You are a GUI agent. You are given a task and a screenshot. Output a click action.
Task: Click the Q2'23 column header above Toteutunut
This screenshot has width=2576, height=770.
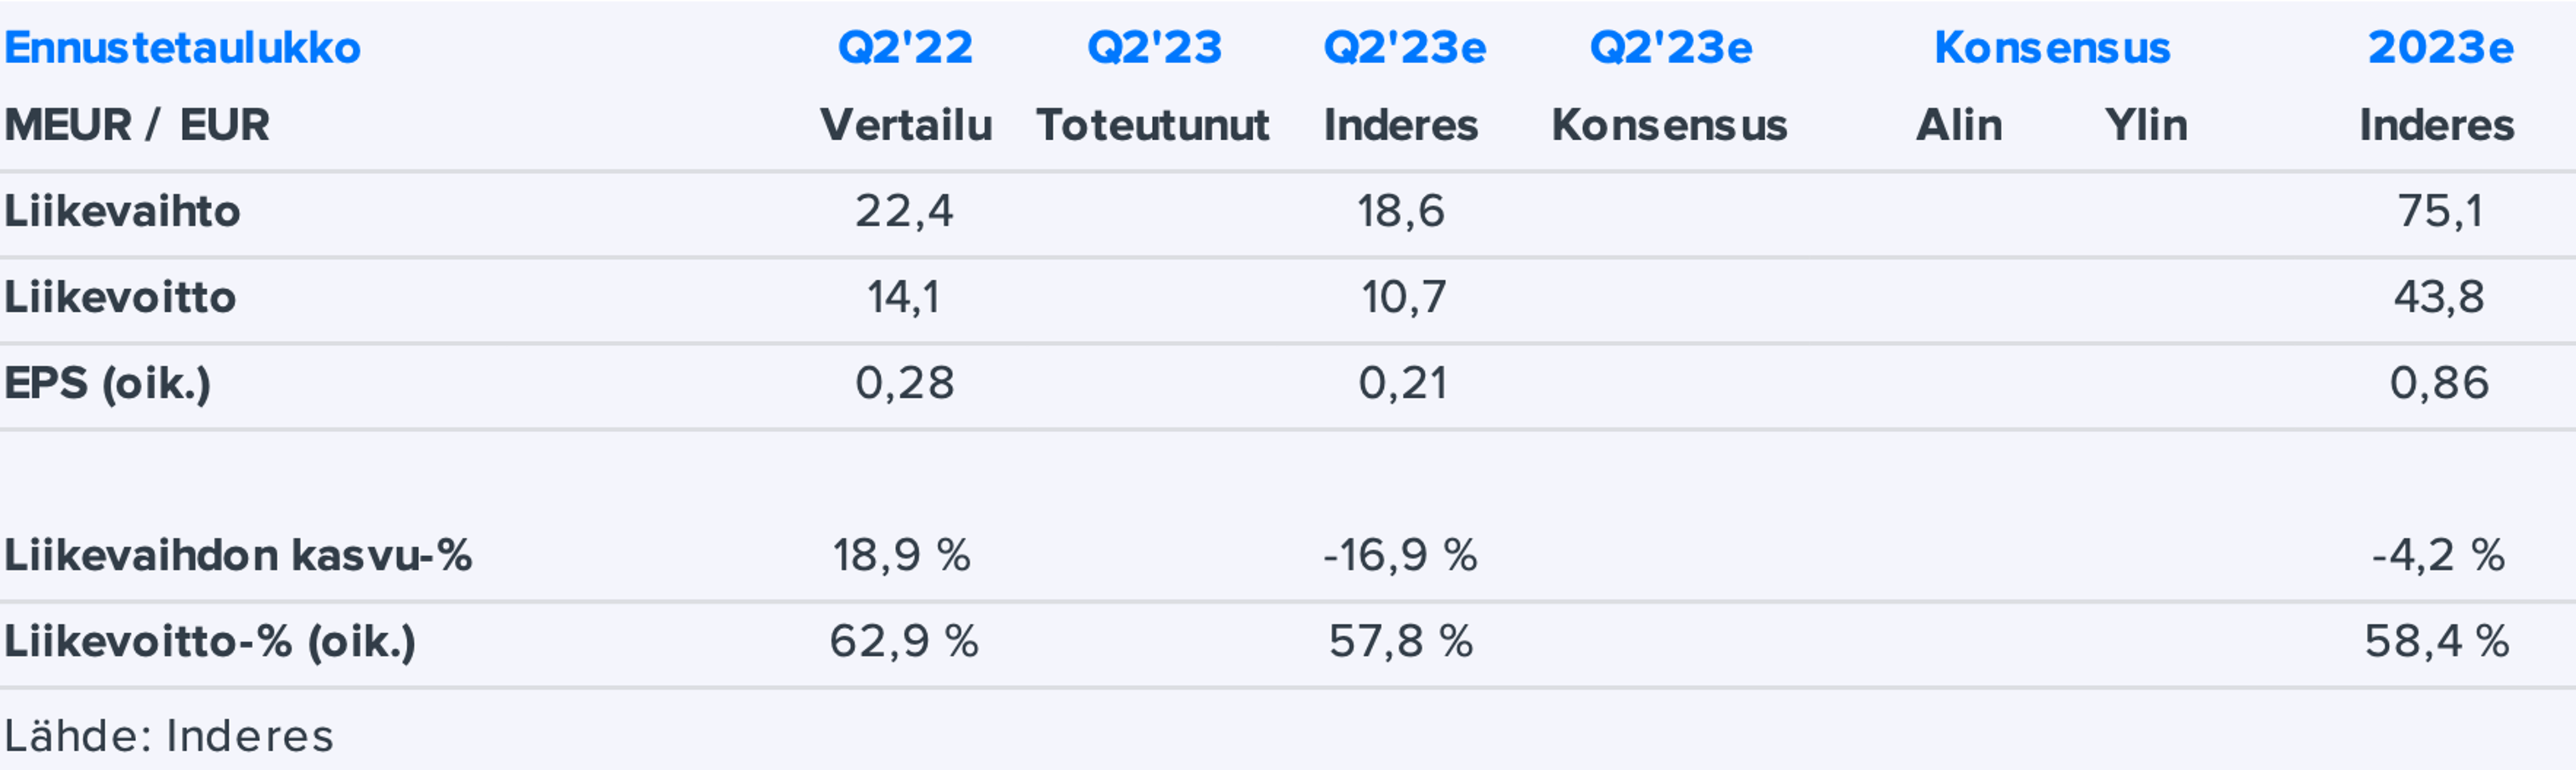1154,48
